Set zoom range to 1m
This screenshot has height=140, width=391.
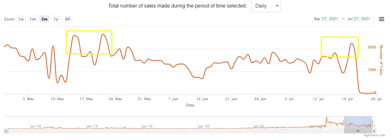click(x=33, y=19)
